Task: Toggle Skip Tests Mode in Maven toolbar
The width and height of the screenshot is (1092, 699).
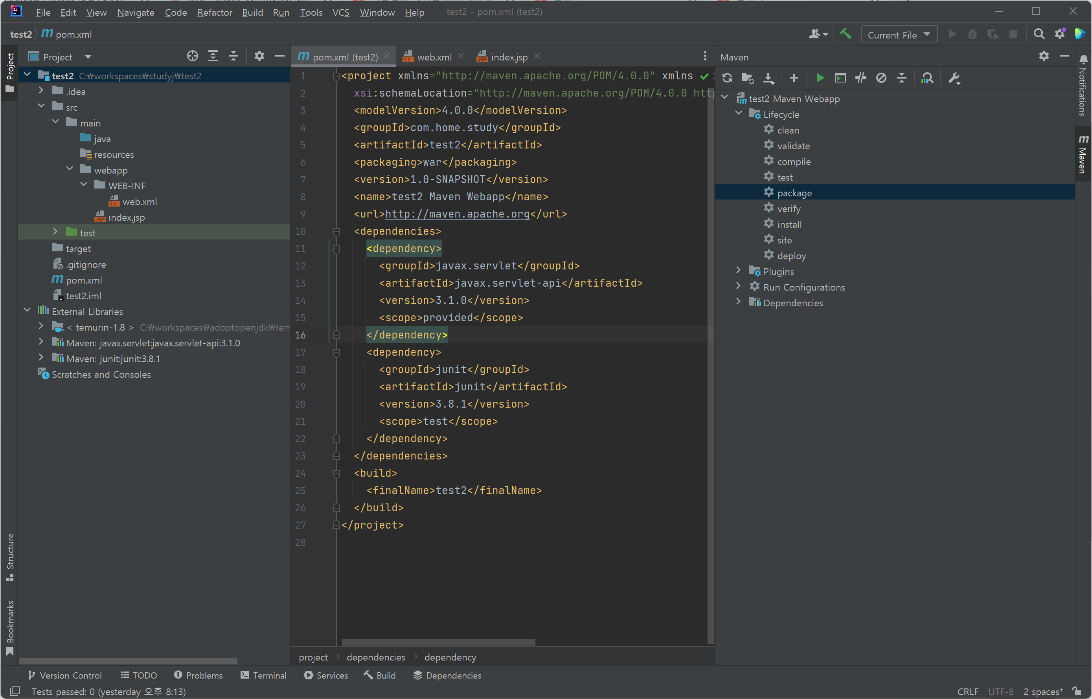Action: pos(881,78)
